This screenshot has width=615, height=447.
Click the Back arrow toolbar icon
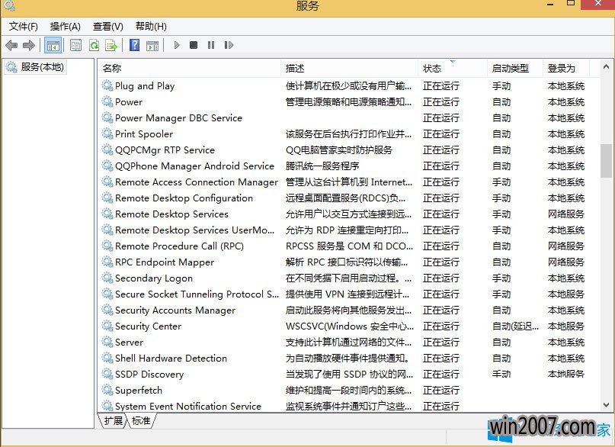11,46
